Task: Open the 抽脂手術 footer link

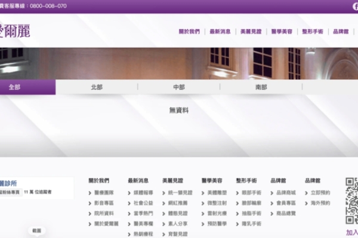Action: click(x=251, y=214)
